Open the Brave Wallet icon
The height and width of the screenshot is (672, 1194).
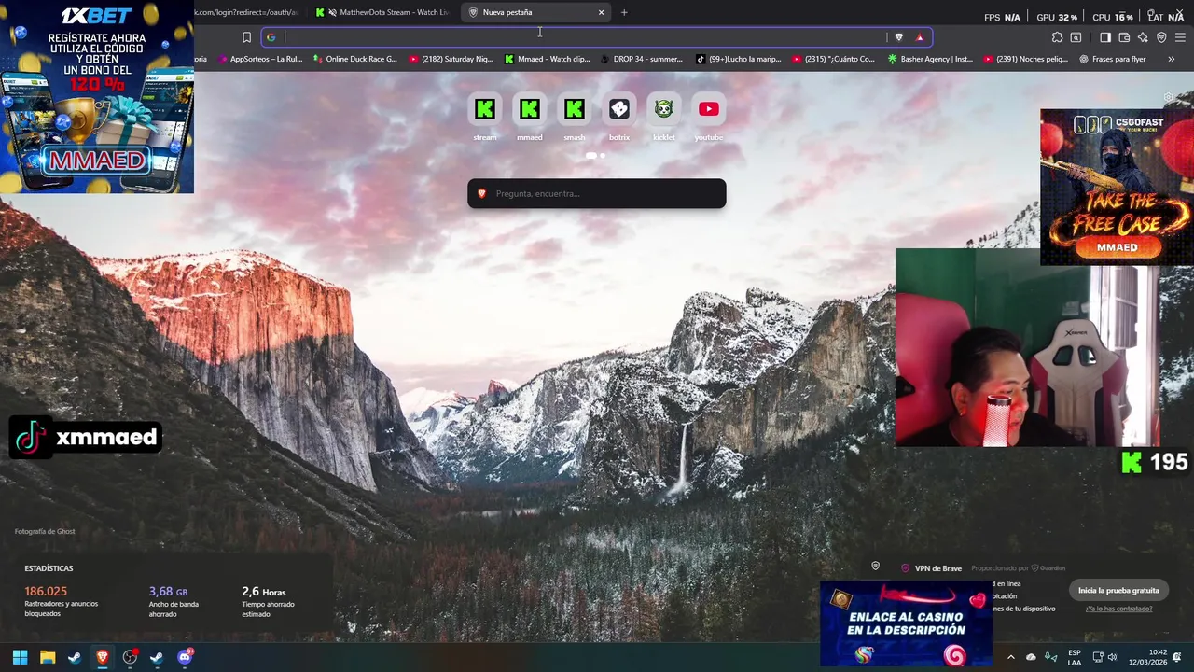[1124, 37]
